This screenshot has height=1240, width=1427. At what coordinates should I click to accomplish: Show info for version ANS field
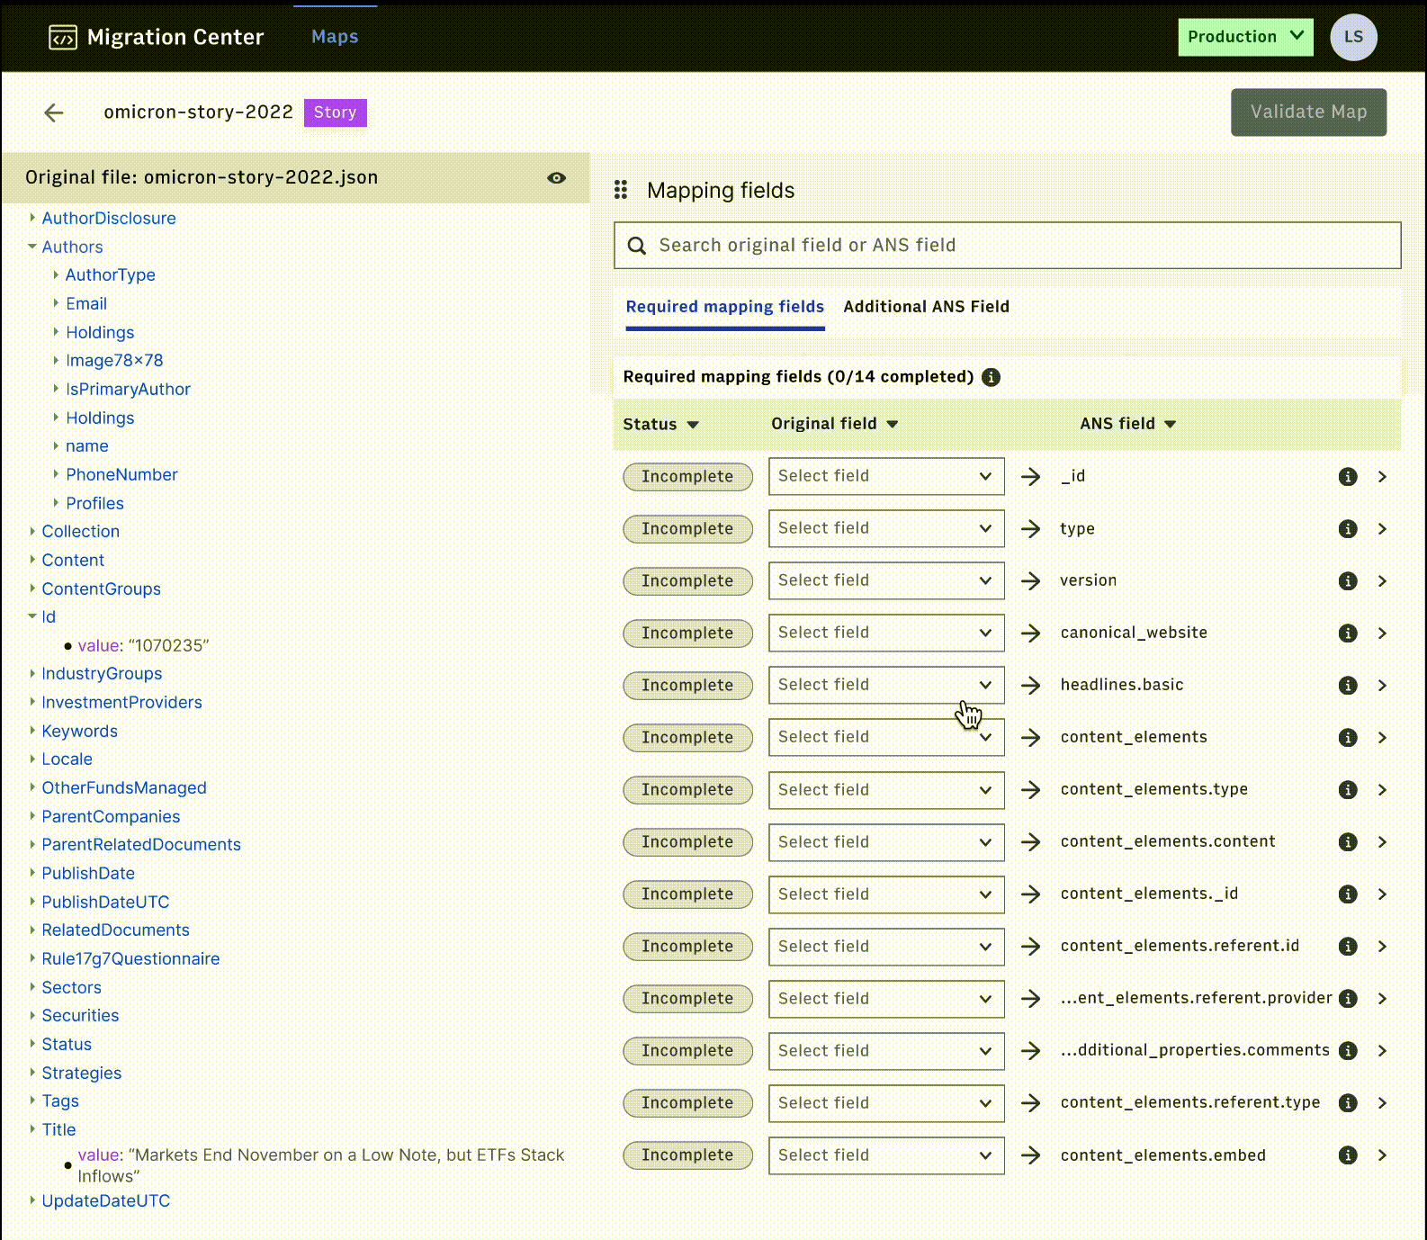[x=1348, y=580]
